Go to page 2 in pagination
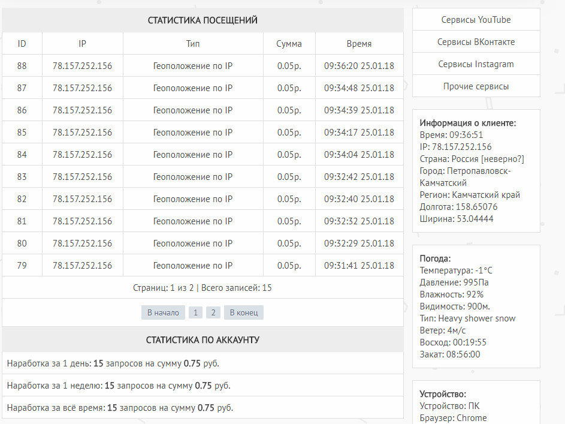Viewport: 565px width, 424px height. 213,312
